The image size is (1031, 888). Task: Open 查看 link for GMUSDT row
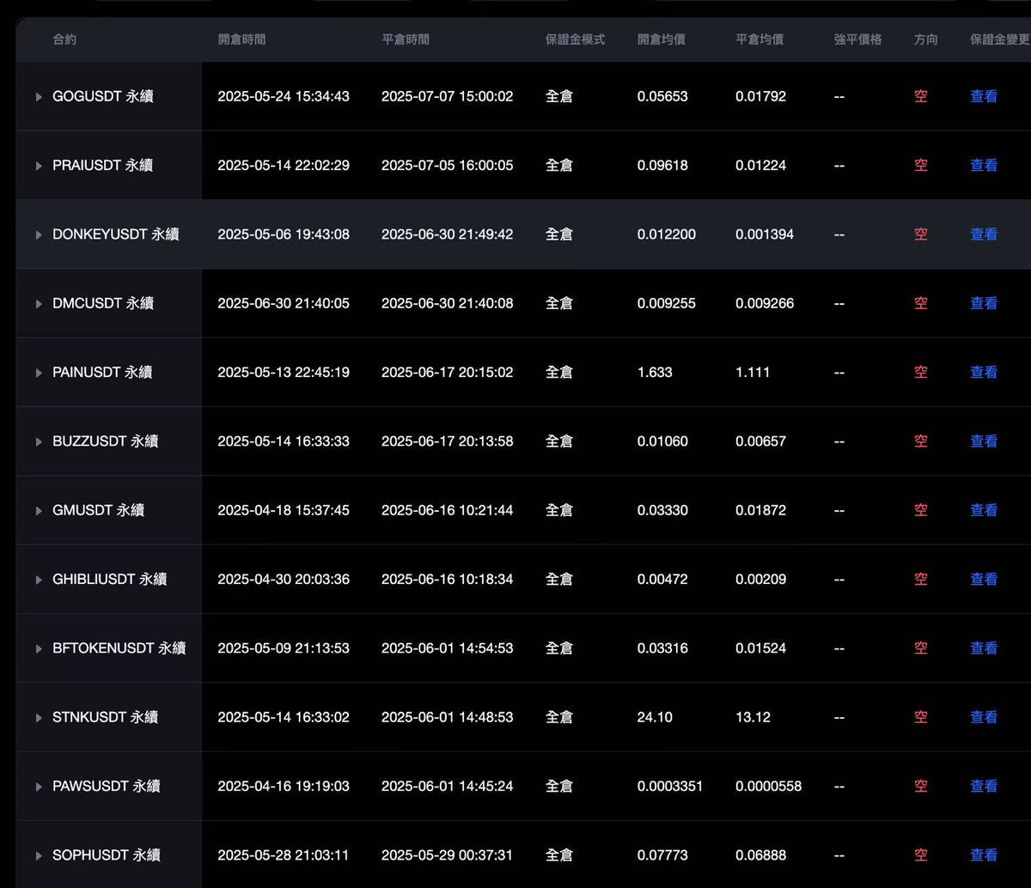(984, 510)
